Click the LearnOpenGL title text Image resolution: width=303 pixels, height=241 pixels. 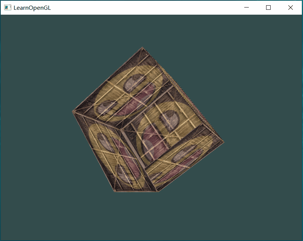point(32,8)
